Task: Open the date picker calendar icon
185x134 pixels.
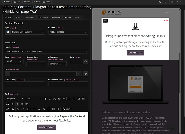Action: (86, 61)
